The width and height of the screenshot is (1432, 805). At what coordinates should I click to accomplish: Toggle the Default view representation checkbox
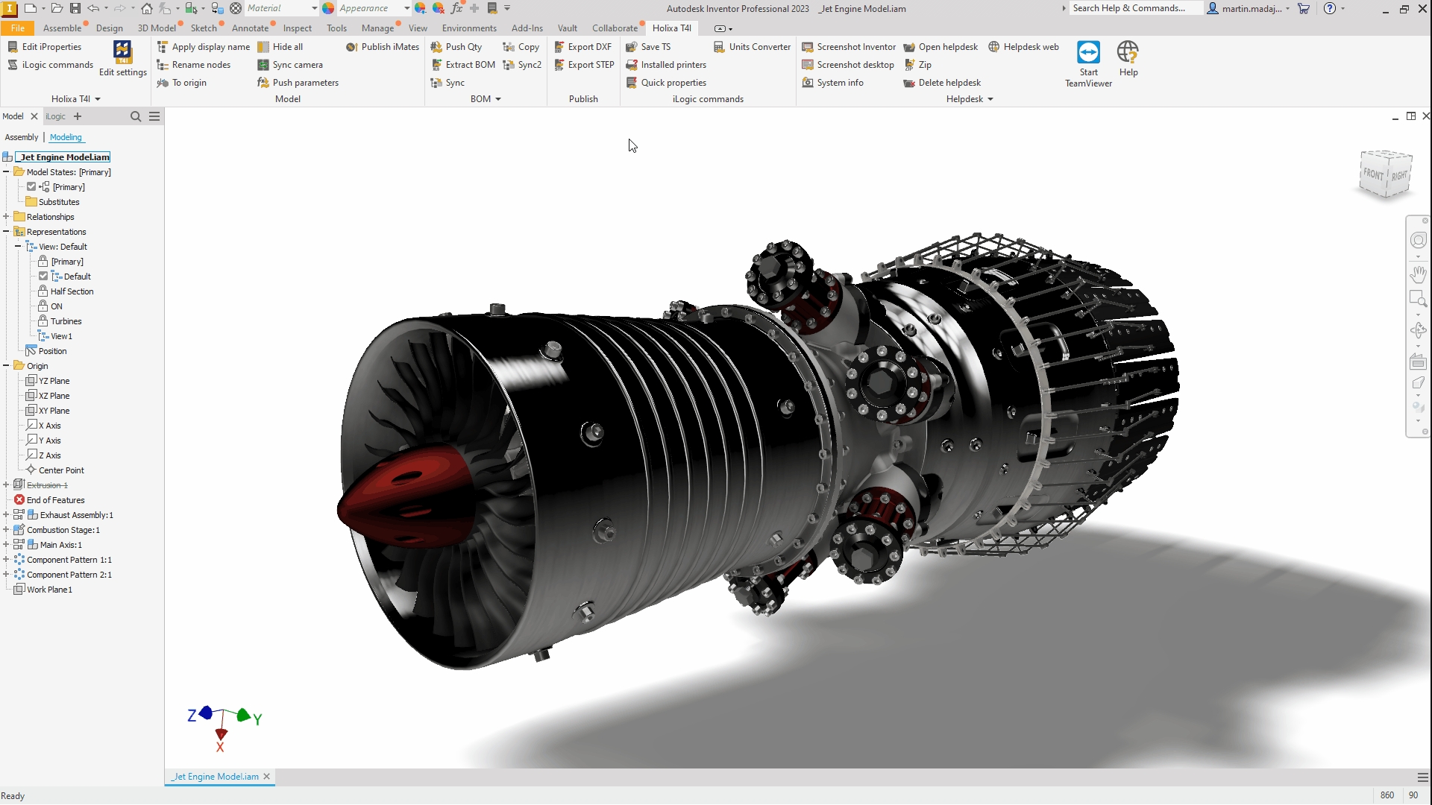[43, 277]
